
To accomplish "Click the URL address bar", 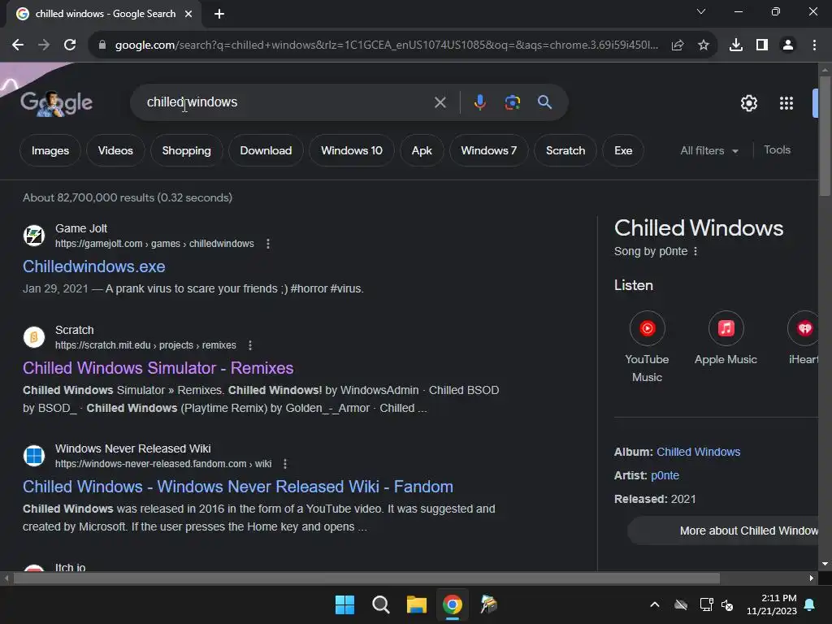I will tap(386, 45).
